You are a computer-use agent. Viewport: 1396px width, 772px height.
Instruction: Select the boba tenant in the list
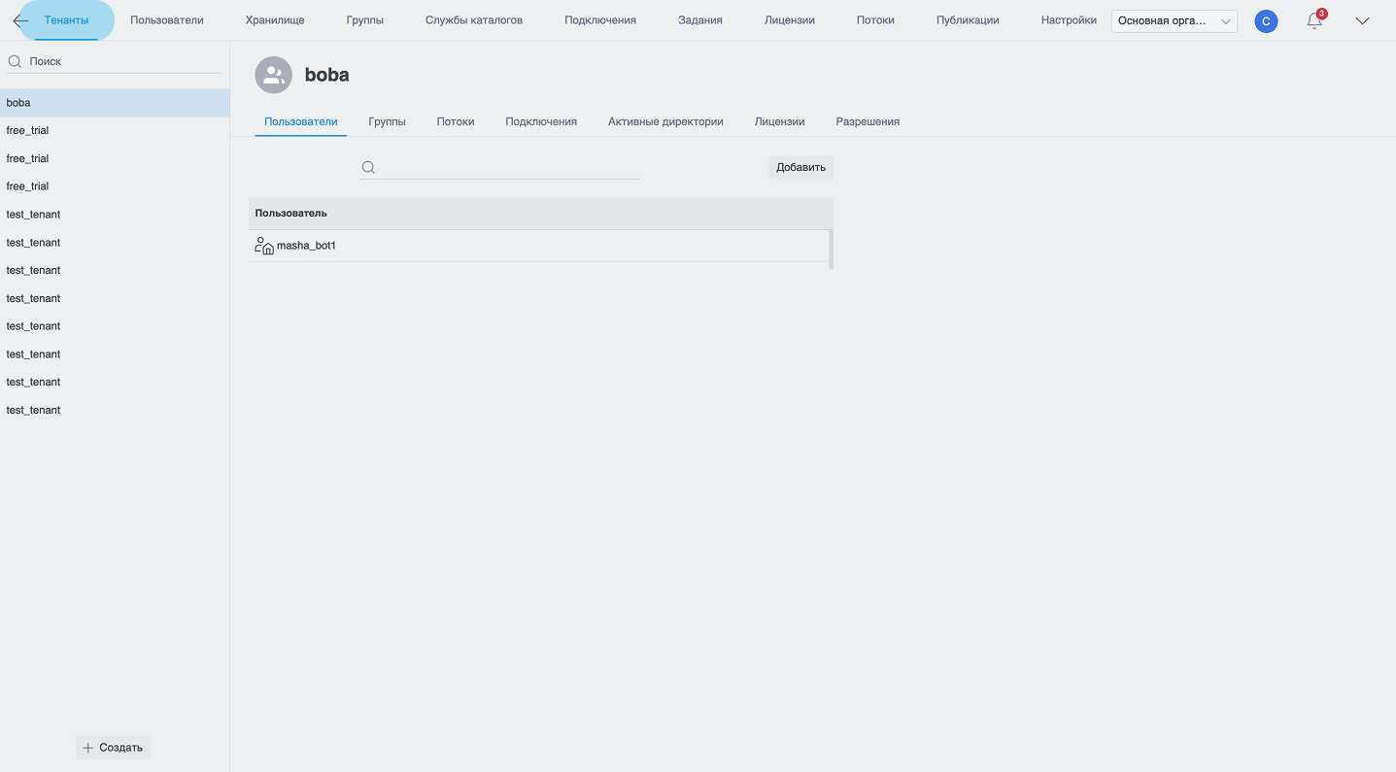pyautogui.click(x=115, y=103)
